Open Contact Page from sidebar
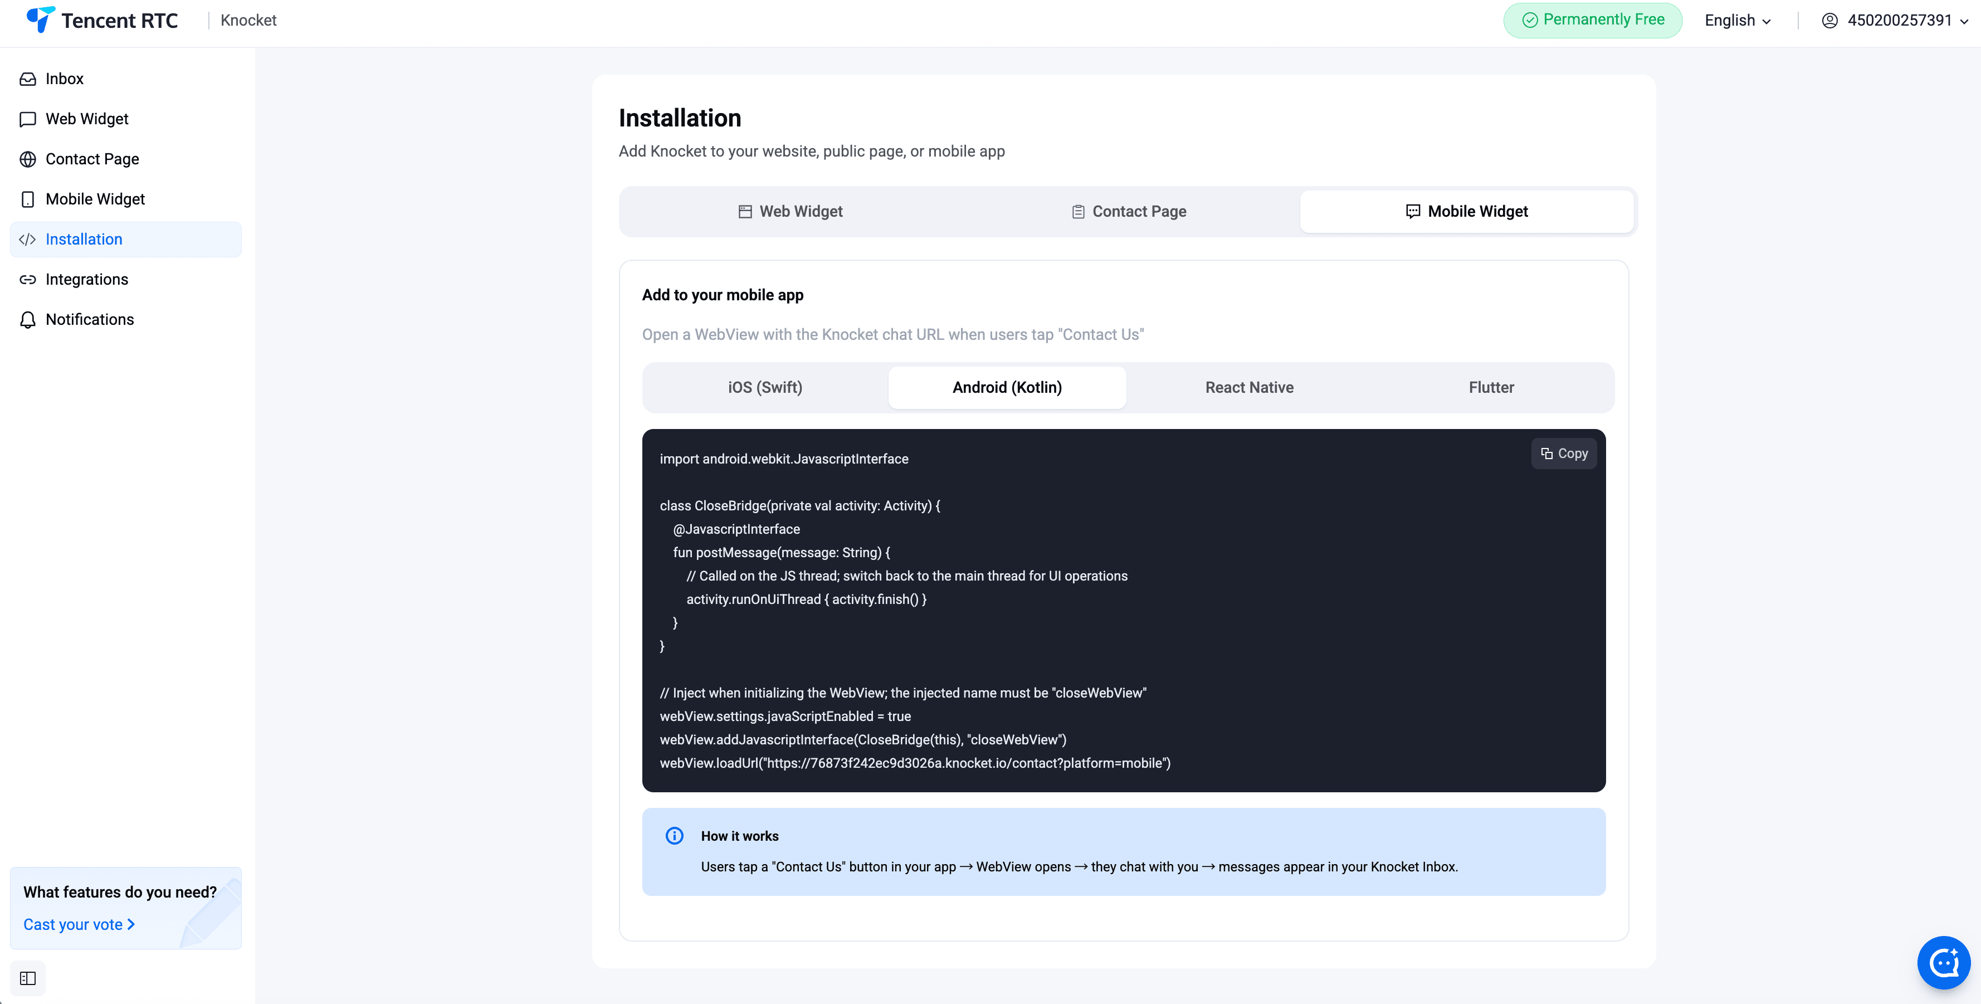Screen dimensions: 1981x1004 (125, 158)
